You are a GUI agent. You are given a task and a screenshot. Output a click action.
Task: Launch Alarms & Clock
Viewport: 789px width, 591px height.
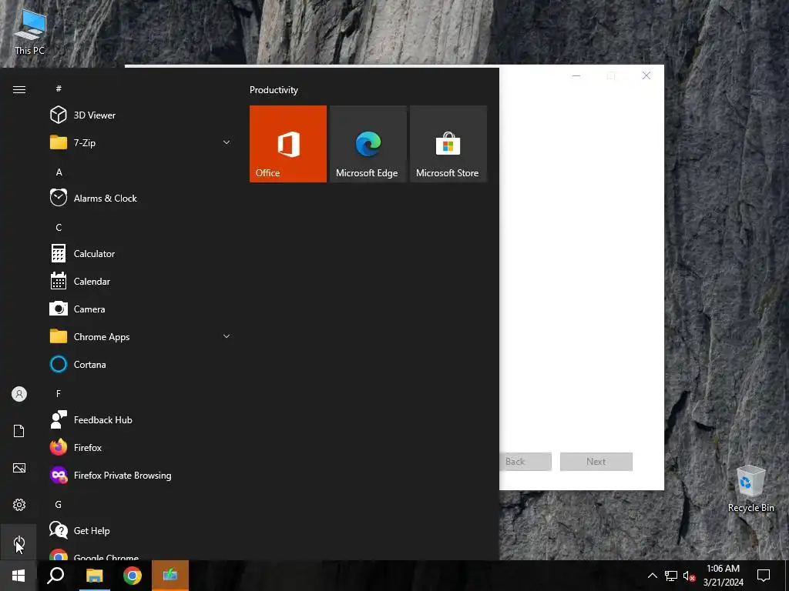pyautogui.click(x=141, y=198)
